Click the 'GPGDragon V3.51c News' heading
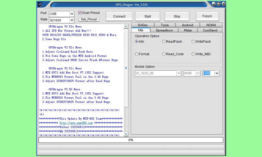This screenshot has width=262, height=157. (65, 68)
